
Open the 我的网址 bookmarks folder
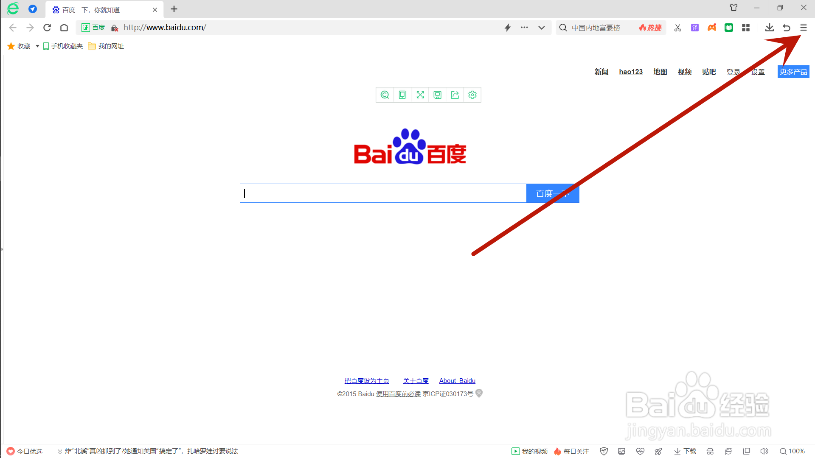coord(106,46)
